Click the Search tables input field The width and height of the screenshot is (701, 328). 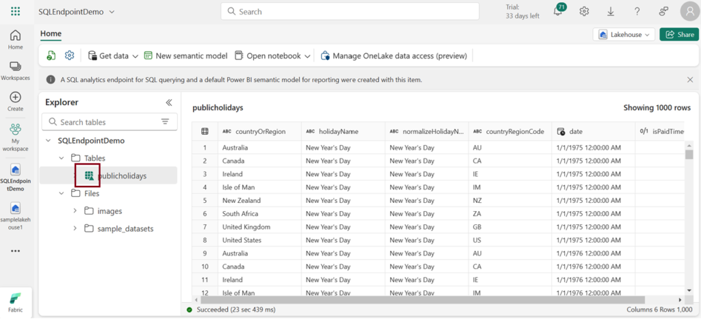tap(103, 122)
